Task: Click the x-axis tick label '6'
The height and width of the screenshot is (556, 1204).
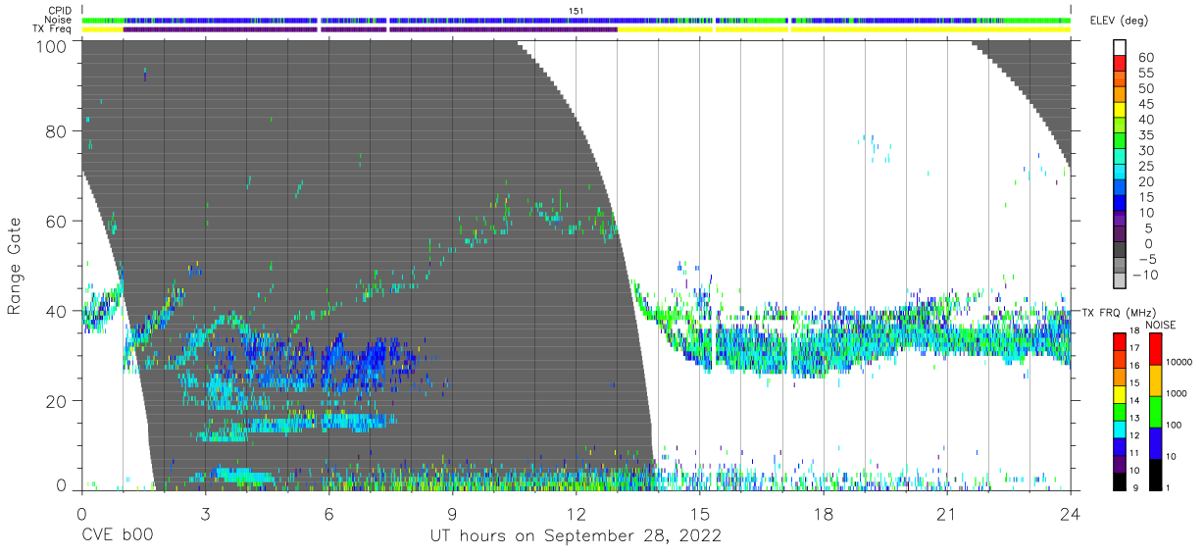Action: (328, 513)
